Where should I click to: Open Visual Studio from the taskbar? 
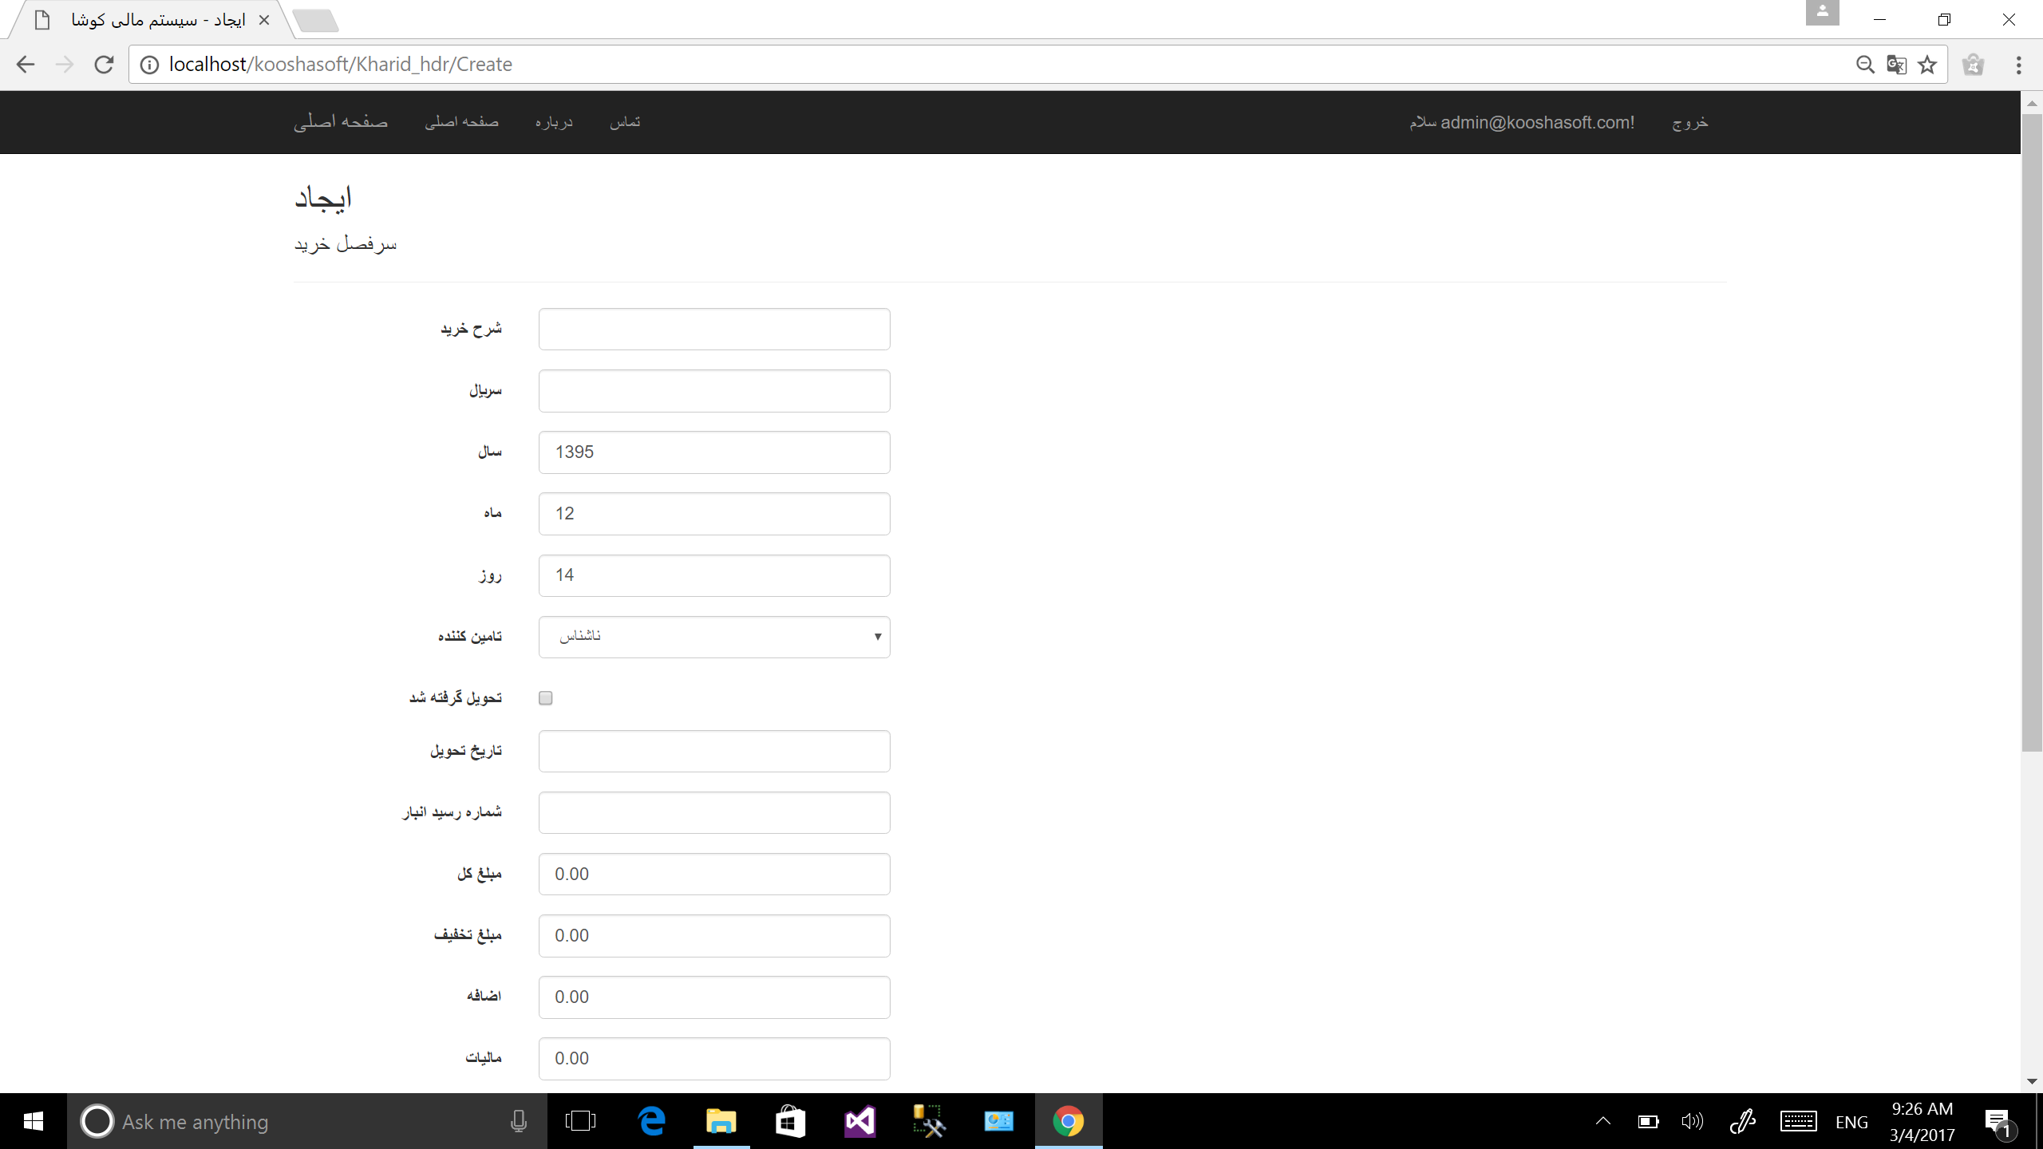point(859,1121)
